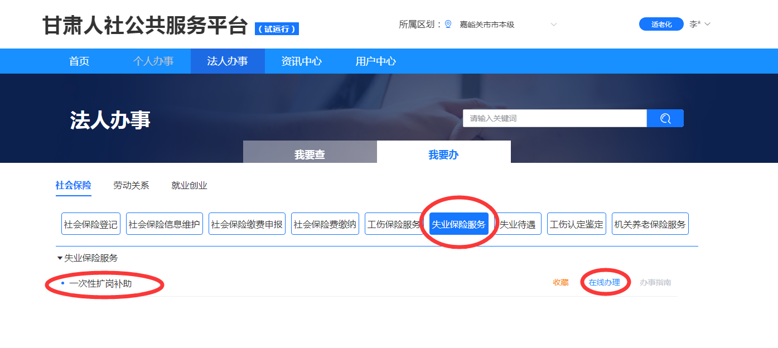
Task: Expand the 李* user account menu
Action: (x=699, y=25)
